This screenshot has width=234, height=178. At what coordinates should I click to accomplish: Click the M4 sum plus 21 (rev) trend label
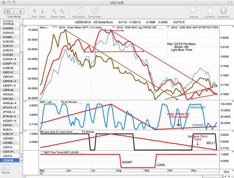coord(56,132)
